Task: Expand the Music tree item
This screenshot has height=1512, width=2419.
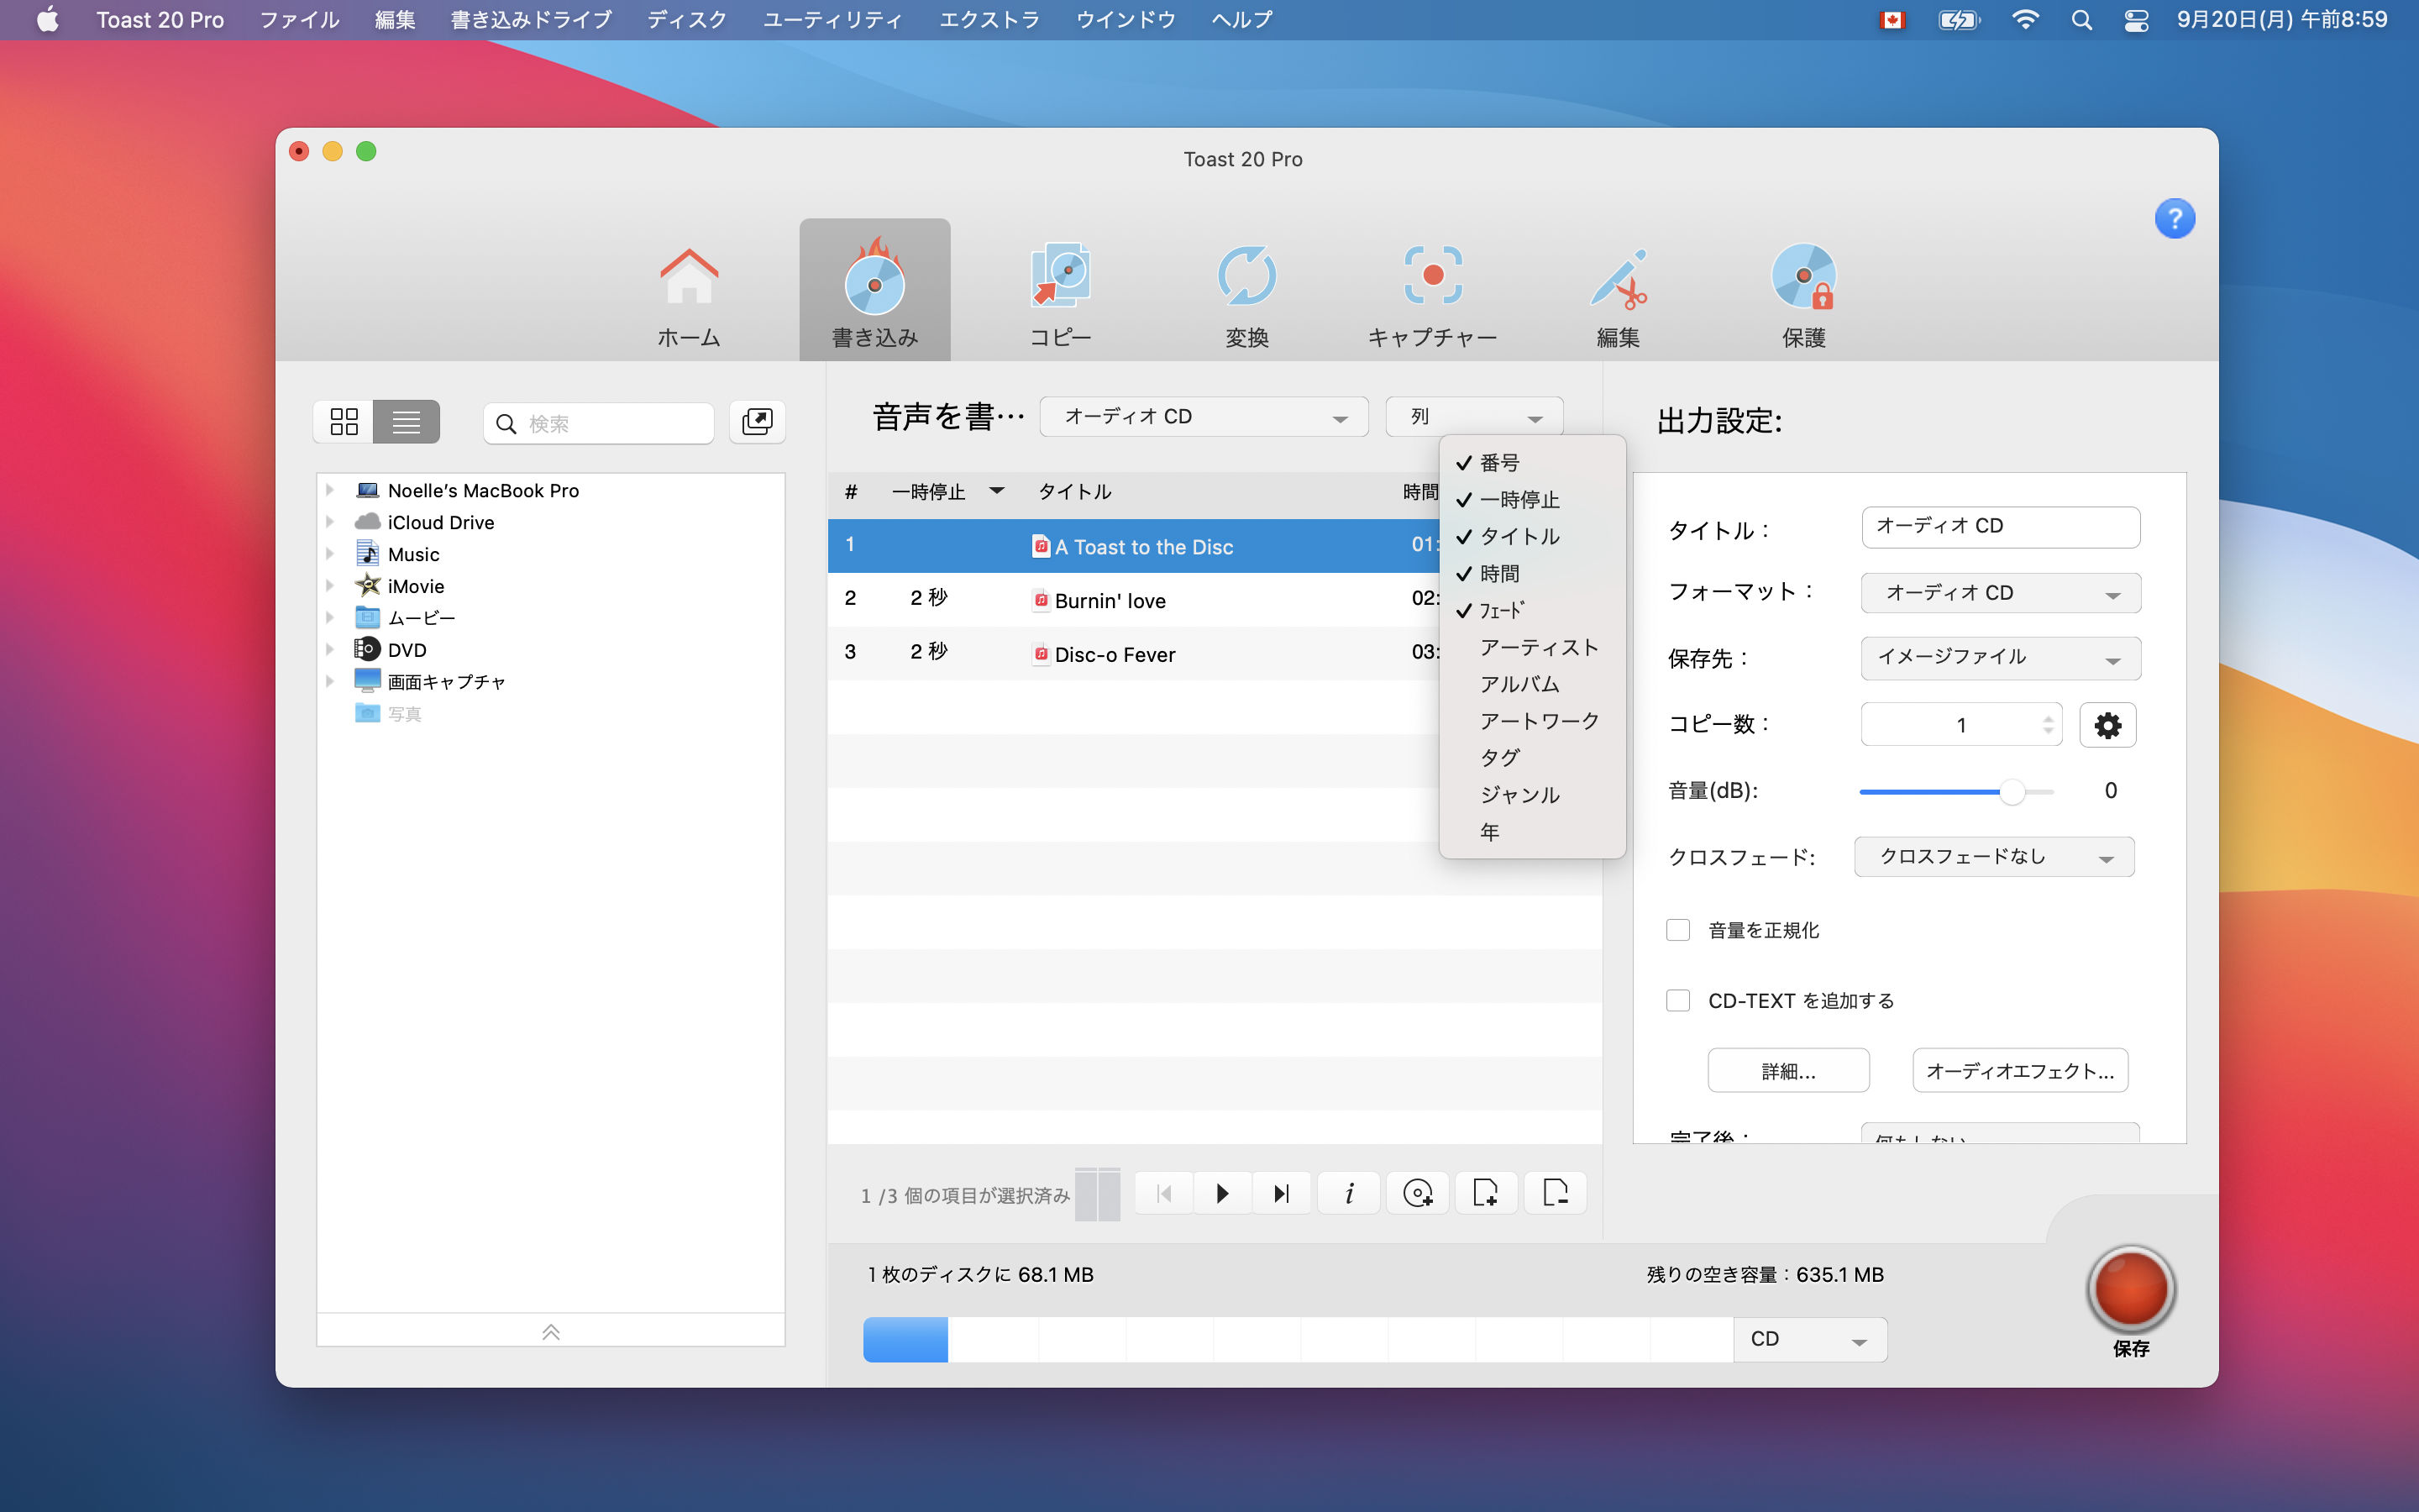Action: click(330, 554)
